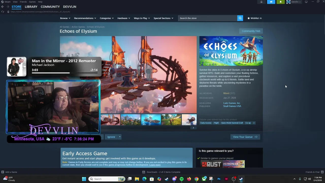Click the Devvlin profile avatar
Image resolution: width=325 pixels, height=183 pixels.
coord(288,2)
